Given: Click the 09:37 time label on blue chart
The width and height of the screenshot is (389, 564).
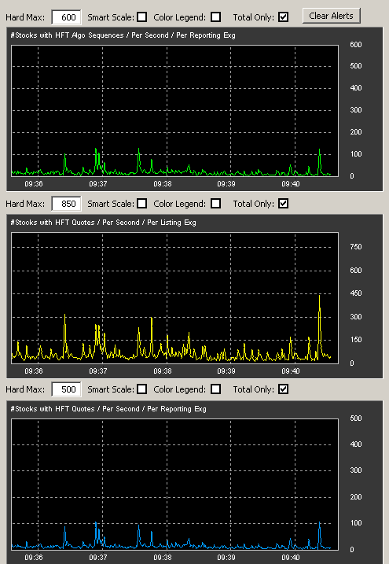Looking at the screenshot, I should [98, 557].
